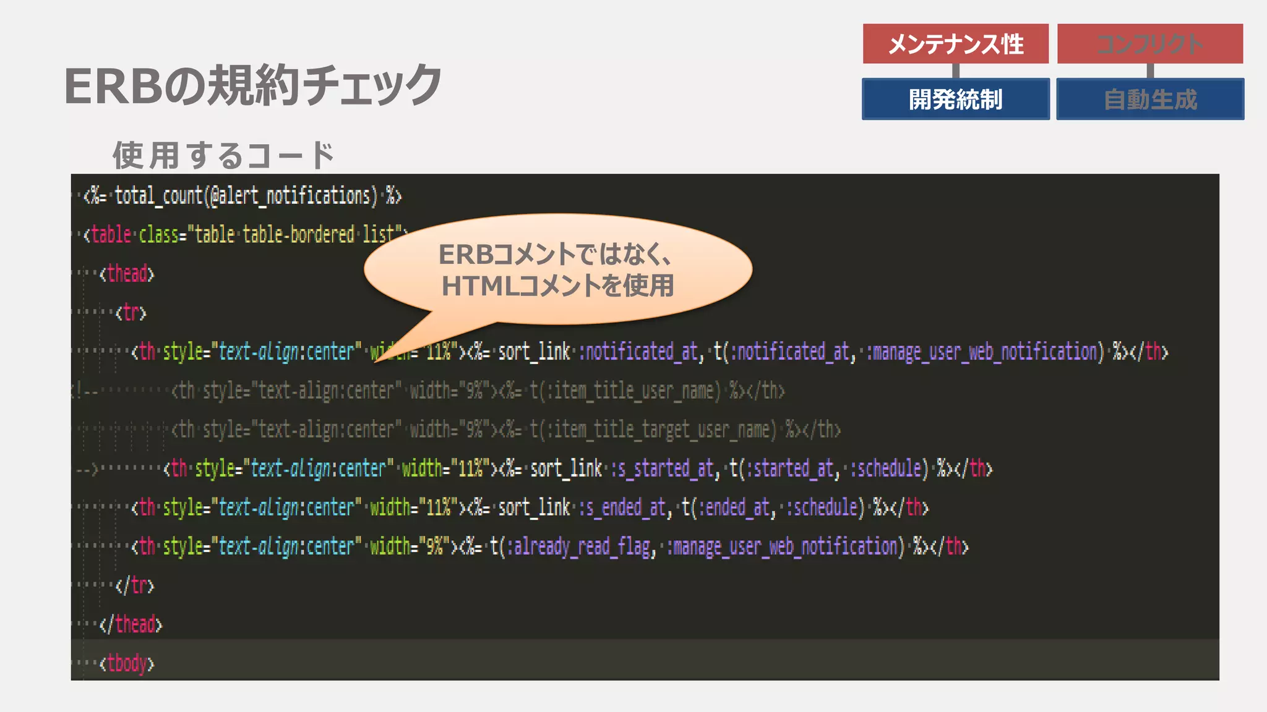Click the sort_link :notificated_at code line

650,352
